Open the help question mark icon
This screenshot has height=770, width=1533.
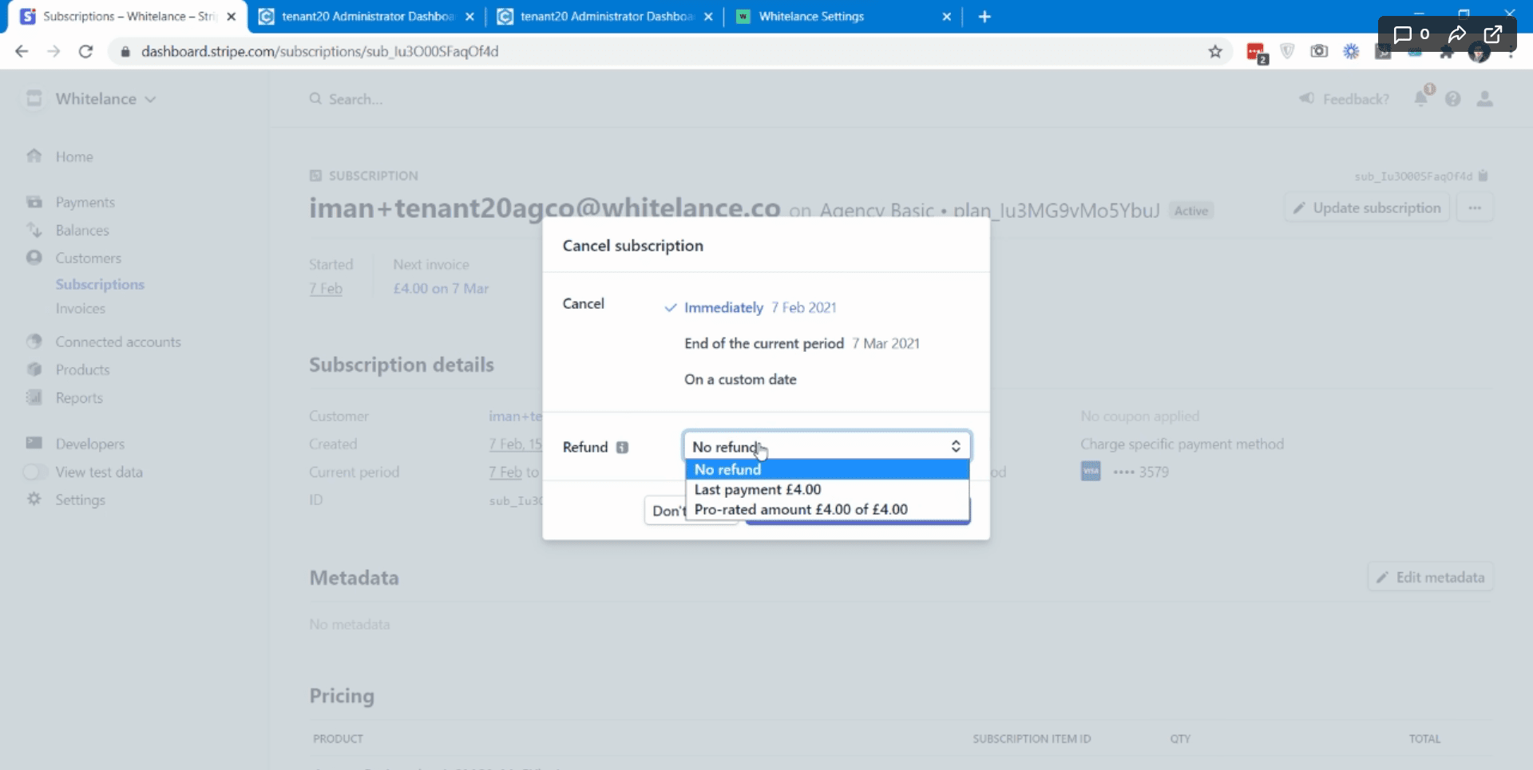pos(1453,99)
